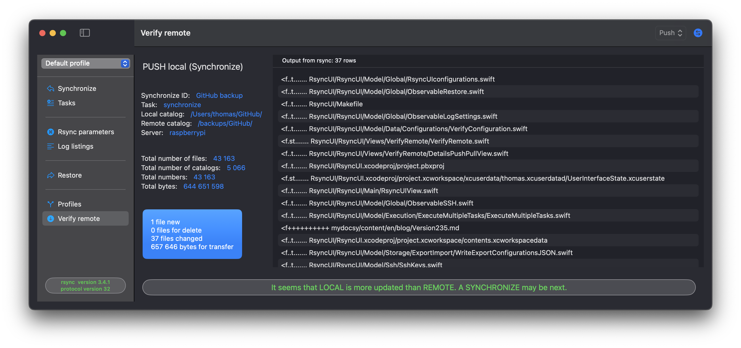Click the blue sync icon in toolbar
The height and width of the screenshot is (348, 741).
pos(698,33)
